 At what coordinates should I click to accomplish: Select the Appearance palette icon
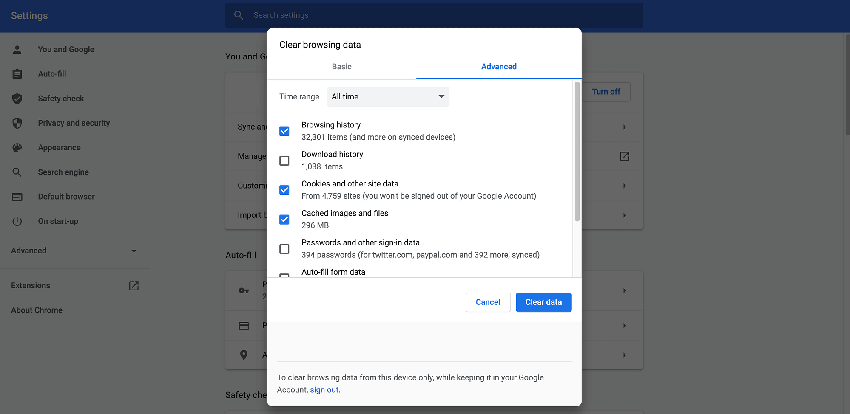[x=17, y=147]
